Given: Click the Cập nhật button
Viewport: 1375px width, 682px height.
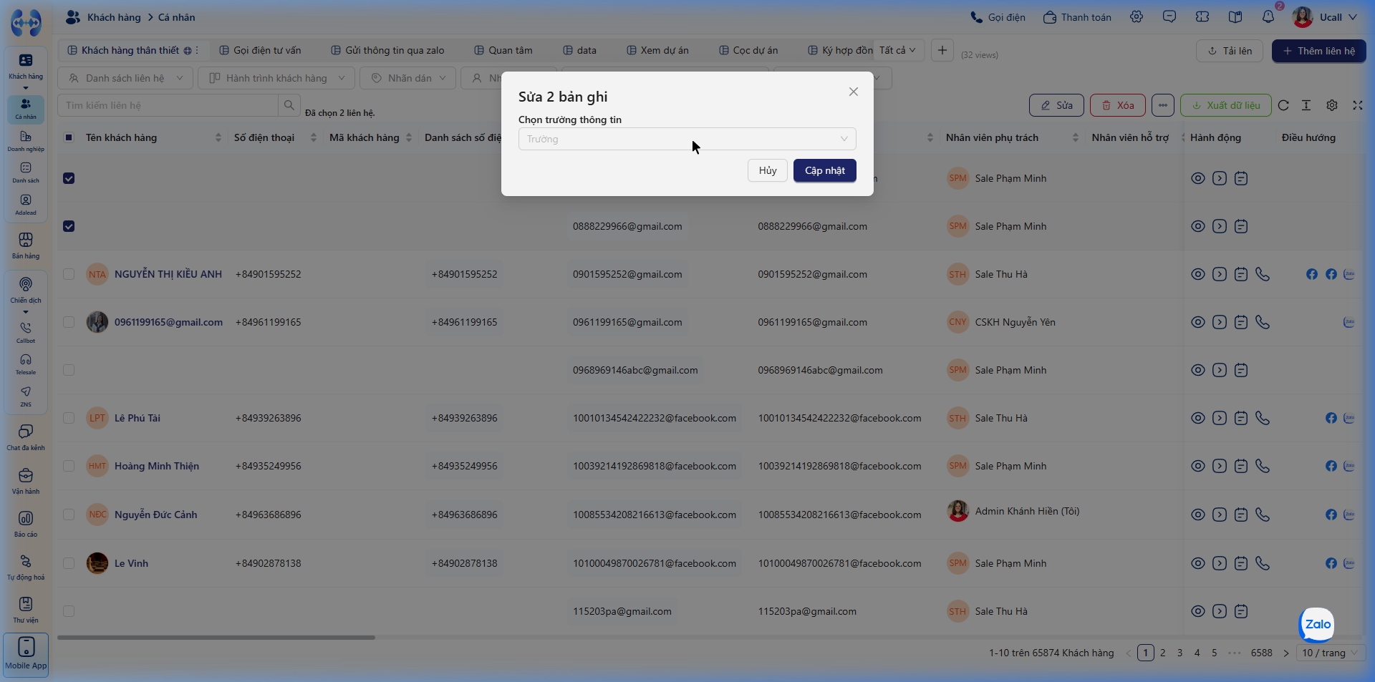Looking at the screenshot, I should [x=824, y=170].
